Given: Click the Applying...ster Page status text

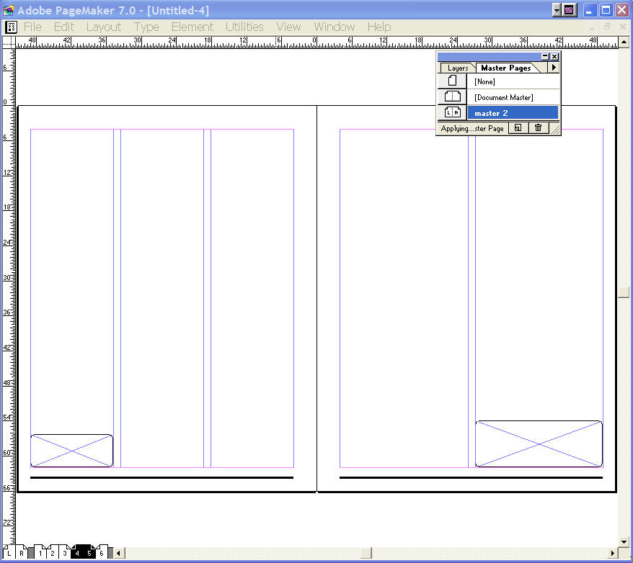Looking at the screenshot, I should pyautogui.click(x=472, y=128).
